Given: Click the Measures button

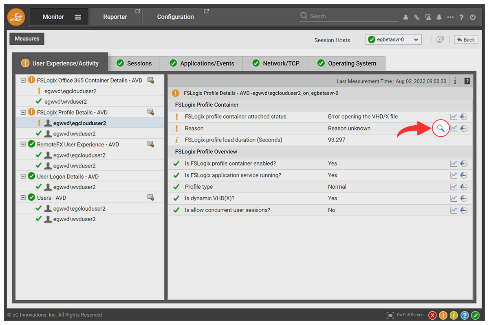Looking at the screenshot, I should click(27, 39).
